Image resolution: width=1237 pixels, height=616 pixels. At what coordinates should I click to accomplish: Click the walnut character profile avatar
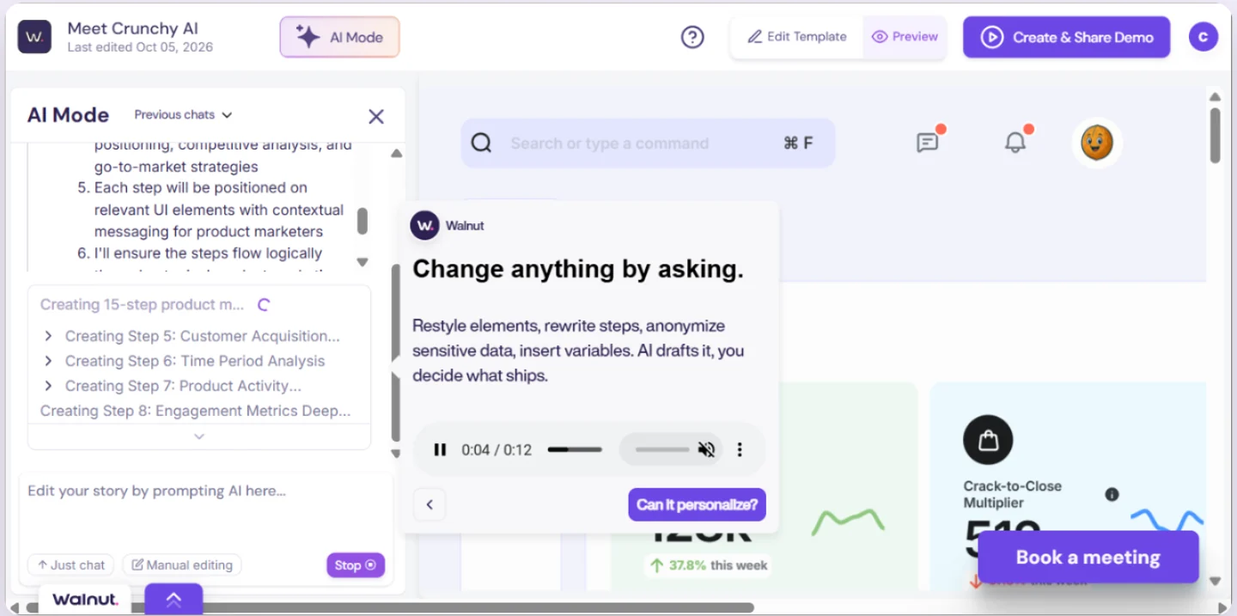[1097, 143]
